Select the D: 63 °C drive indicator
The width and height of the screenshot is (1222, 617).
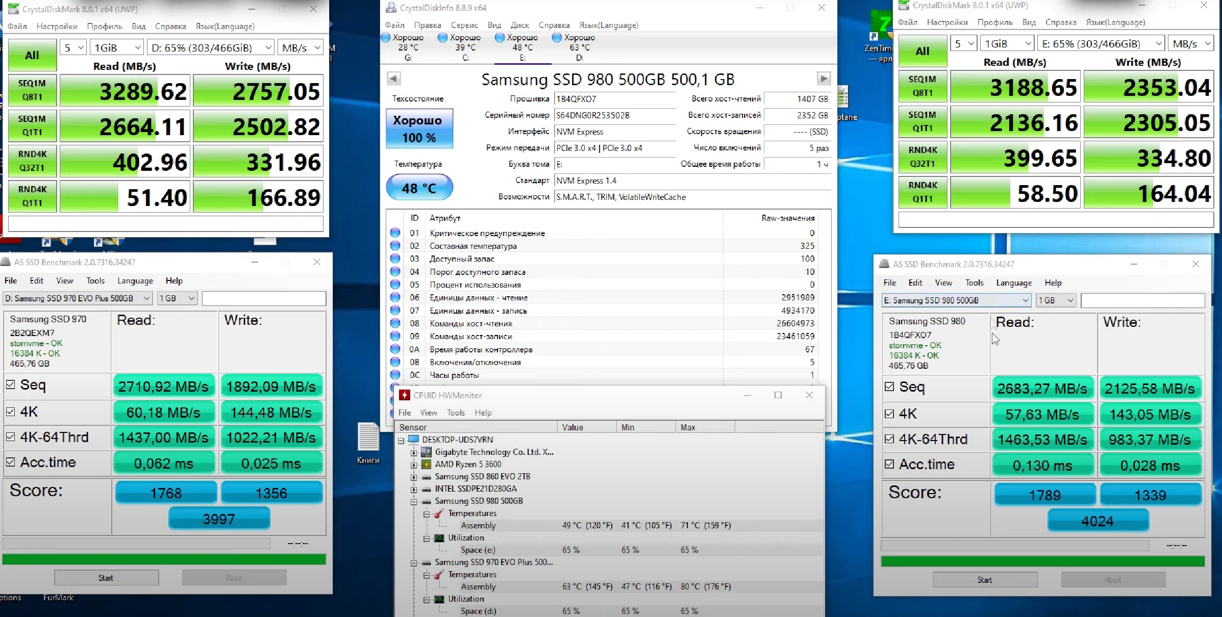(x=579, y=46)
